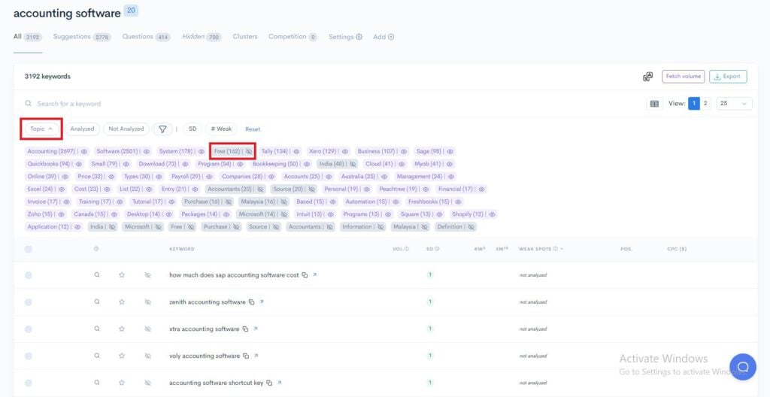The height and width of the screenshot is (397, 770).
Task: Select checkbox for 'voly accounting software'
Action: (x=29, y=356)
